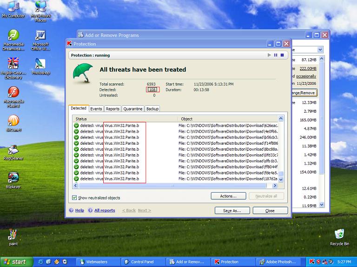Select the detected row with file b56cb3
The width and height of the screenshot is (357, 267).
coord(176,137)
